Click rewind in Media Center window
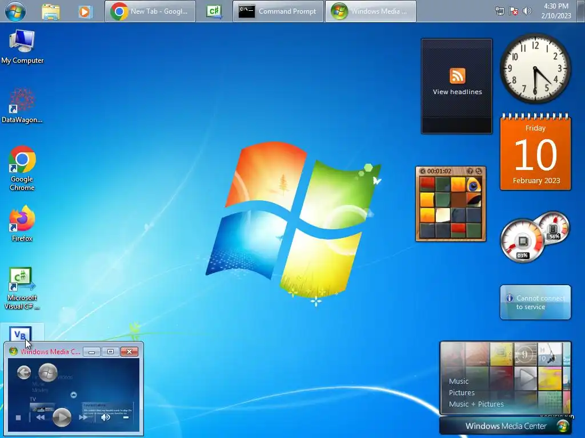The image size is (585, 438). pos(40,417)
